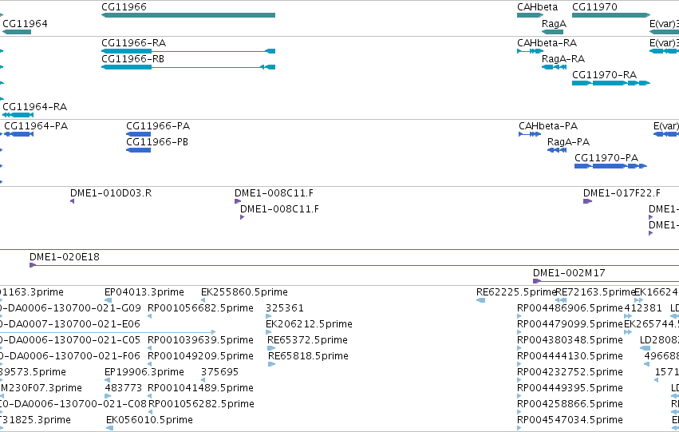Screen dimensions: 679x432
Task: Select the RP001041489.5prime label
Action: click(200, 388)
